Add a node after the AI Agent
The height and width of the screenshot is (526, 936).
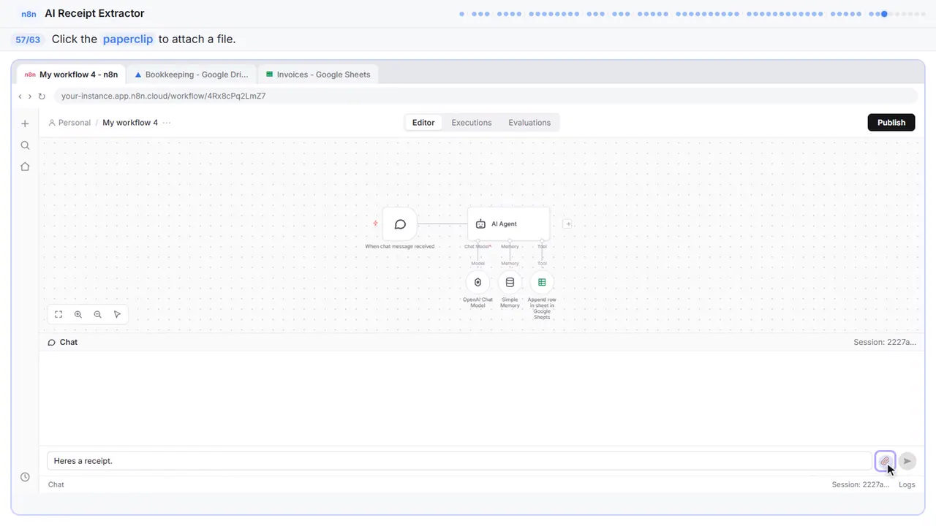pos(567,224)
